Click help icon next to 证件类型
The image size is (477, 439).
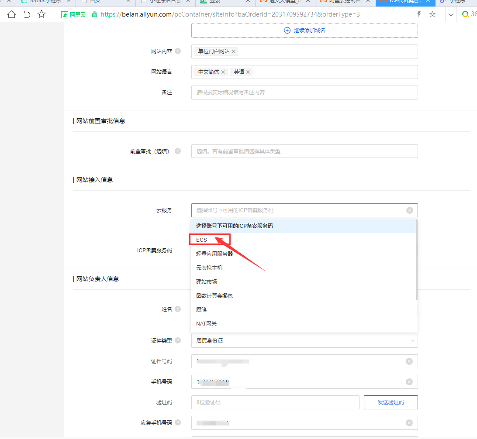[178, 340]
